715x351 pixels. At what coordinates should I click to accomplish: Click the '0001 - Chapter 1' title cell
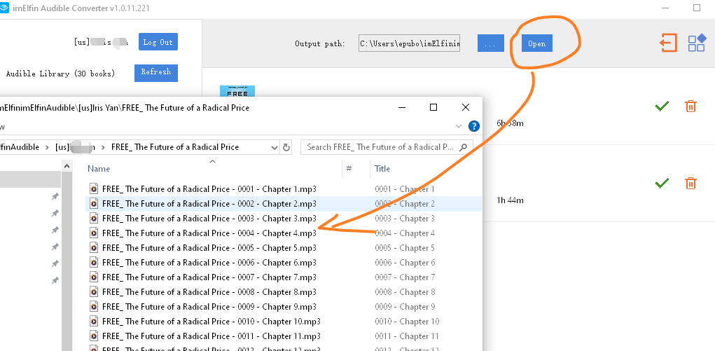coord(405,189)
